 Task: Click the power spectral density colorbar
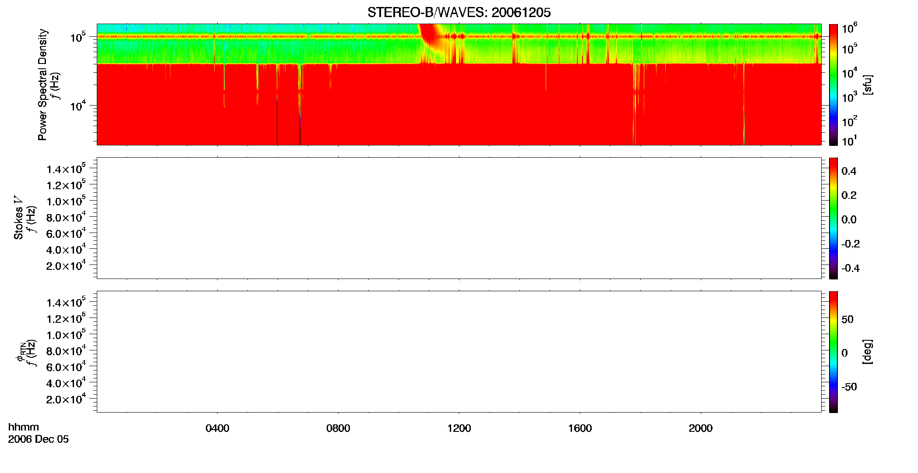pos(833,85)
